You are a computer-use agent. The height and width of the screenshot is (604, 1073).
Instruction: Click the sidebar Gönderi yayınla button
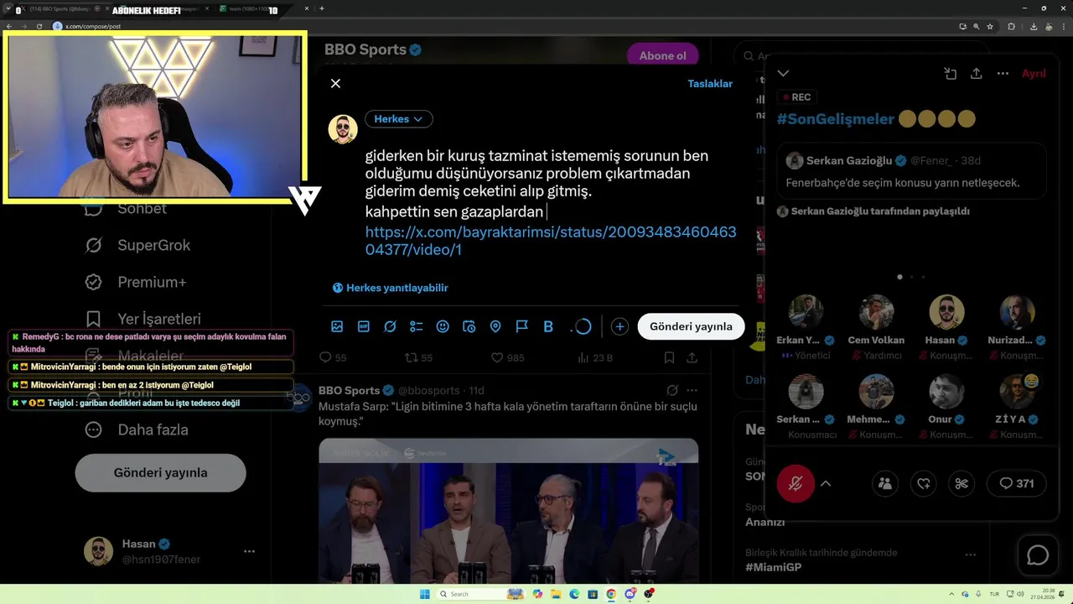160,472
